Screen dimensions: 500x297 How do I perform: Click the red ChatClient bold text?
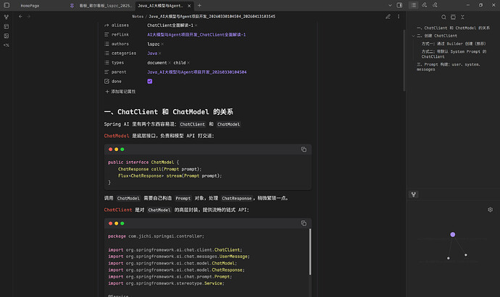[117, 210]
